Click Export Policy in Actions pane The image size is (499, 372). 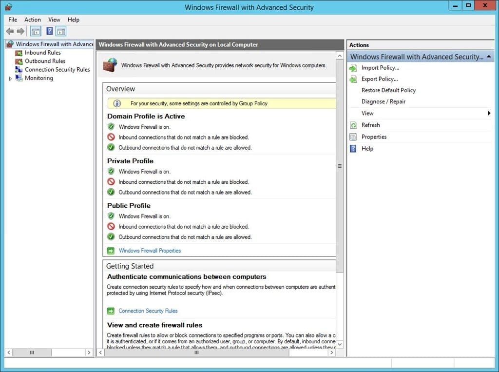click(x=380, y=79)
